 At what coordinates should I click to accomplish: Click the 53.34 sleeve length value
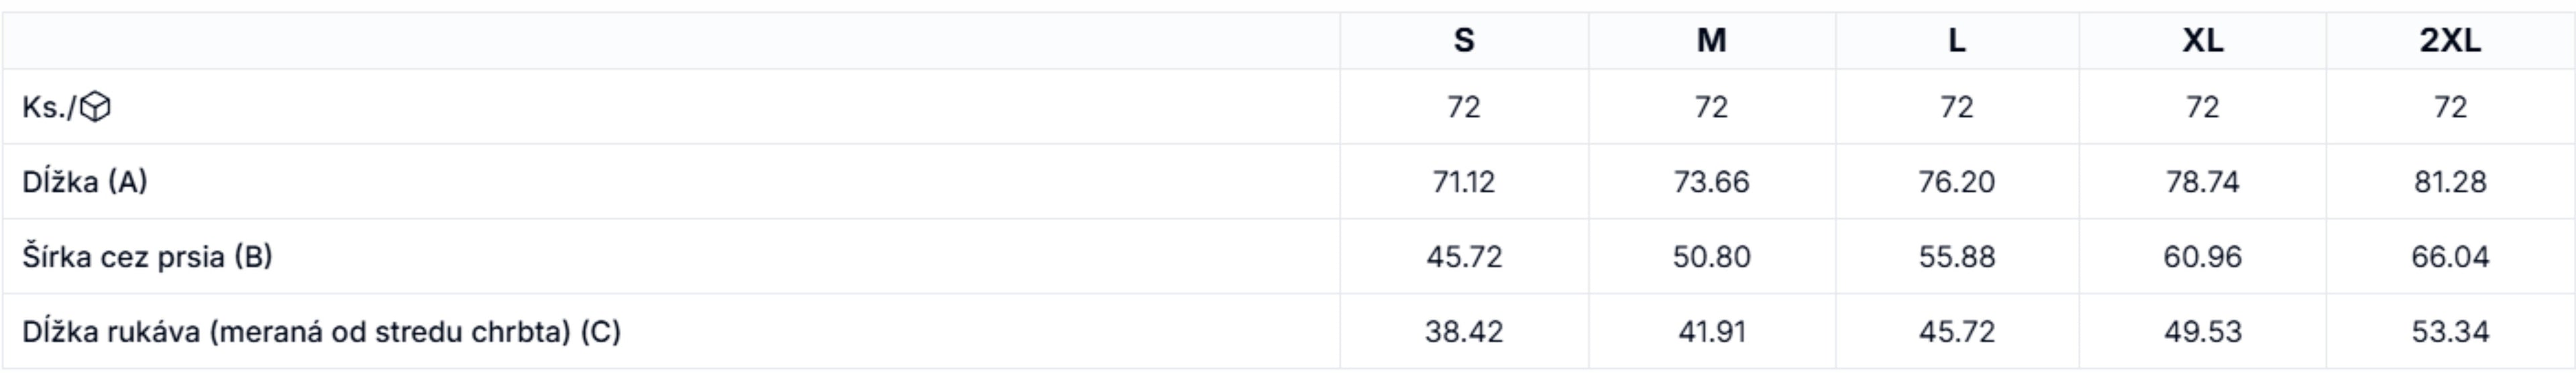tap(2450, 332)
